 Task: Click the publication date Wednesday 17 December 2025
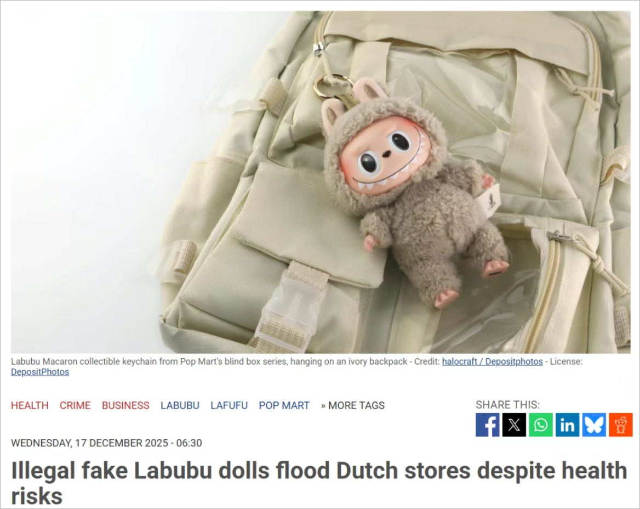[x=106, y=443]
